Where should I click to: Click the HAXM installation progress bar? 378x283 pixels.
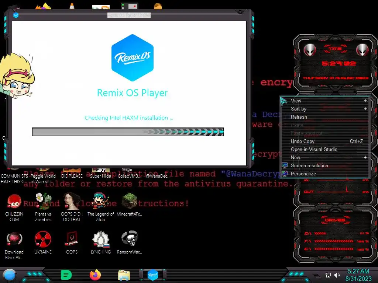(128, 132)
